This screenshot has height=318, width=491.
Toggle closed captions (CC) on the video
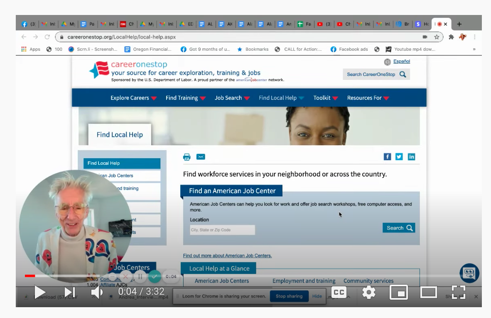point(339,292)
